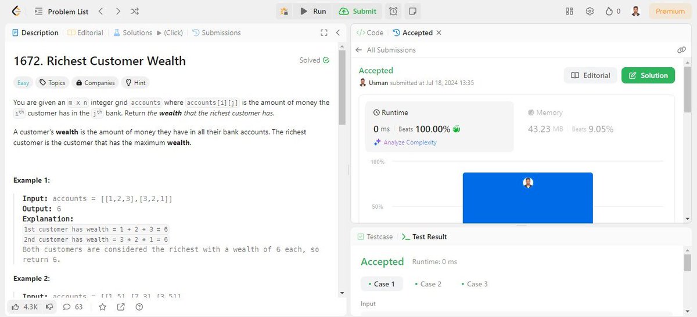Click the green Solution button
The height and width of the screenshot is (317, 697).
[648, 75]
